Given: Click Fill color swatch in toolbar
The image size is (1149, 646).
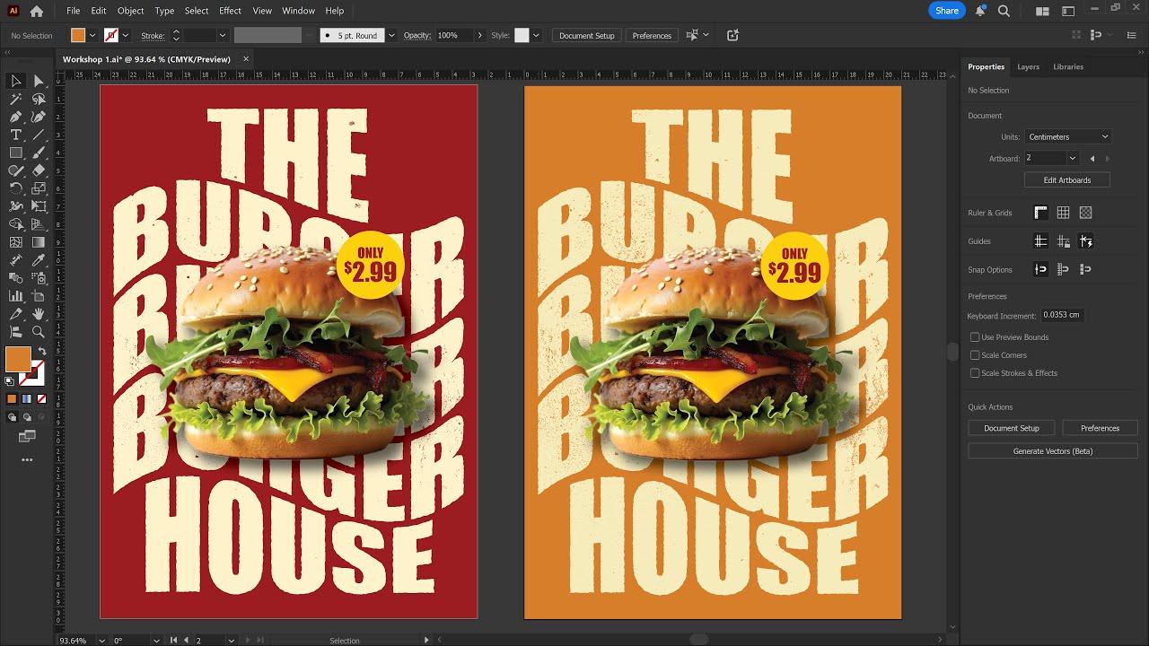Looking at the screenshot, I should tap(18, 359).
